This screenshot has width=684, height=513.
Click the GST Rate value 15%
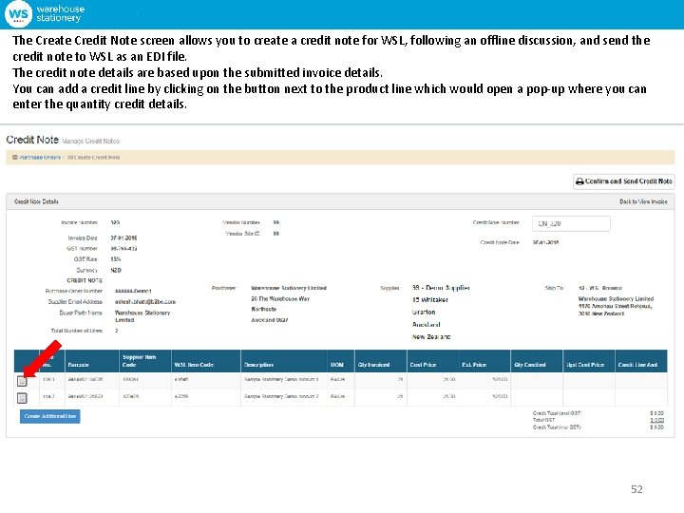(116, 259)
